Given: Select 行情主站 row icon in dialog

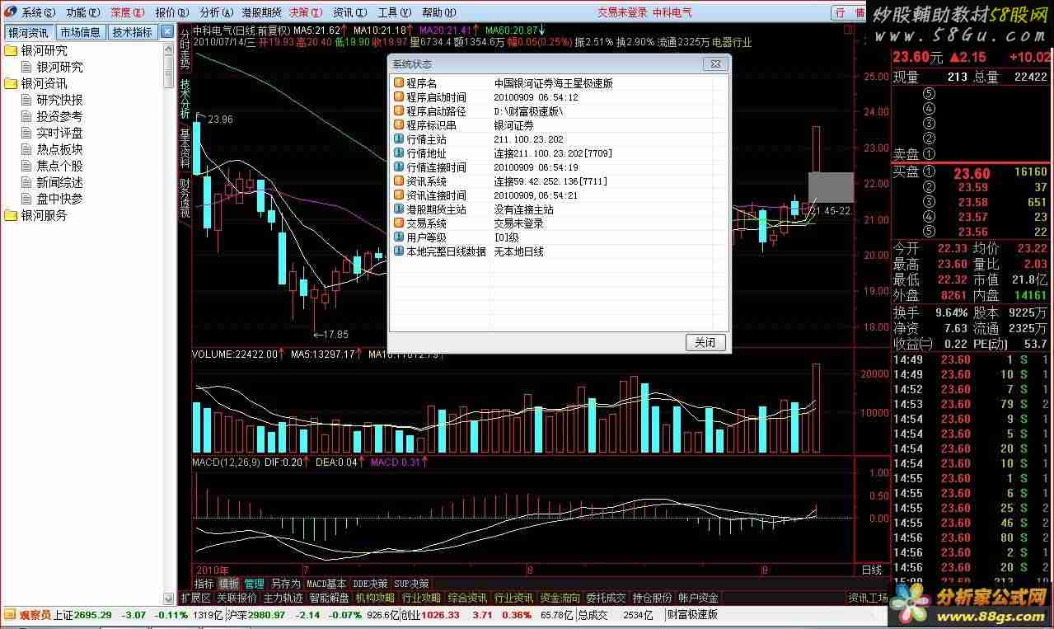Looking at the screenshot, I should 399,139.
